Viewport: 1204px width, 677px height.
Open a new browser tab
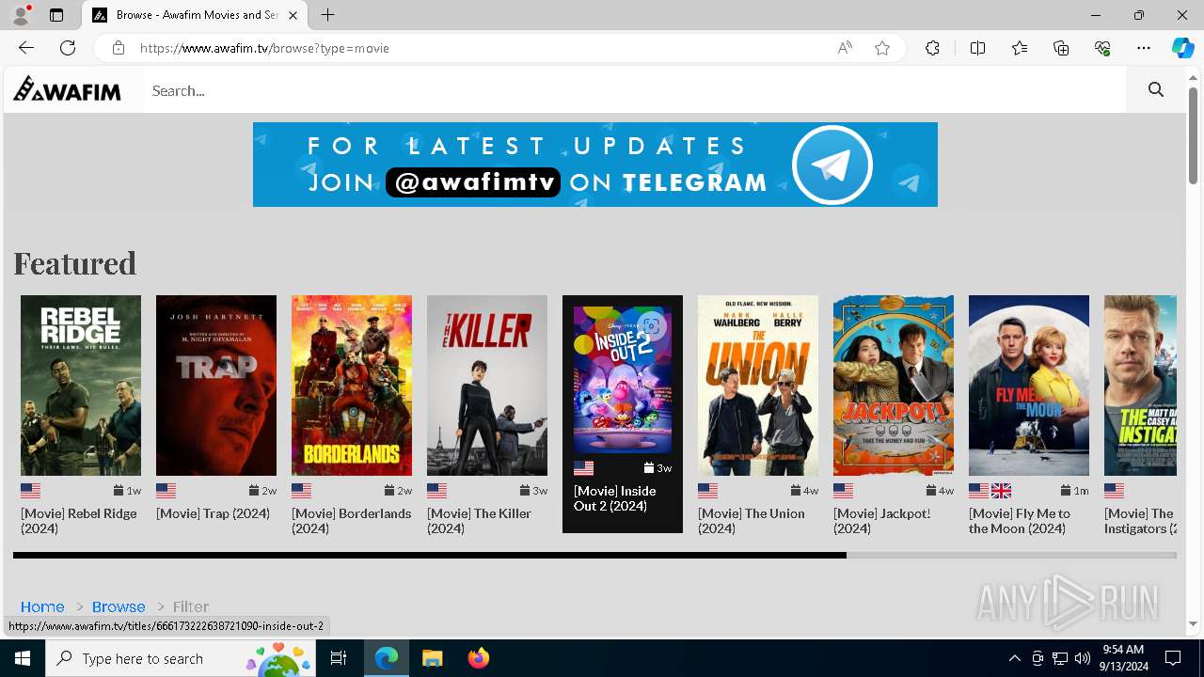coord(327,15)
